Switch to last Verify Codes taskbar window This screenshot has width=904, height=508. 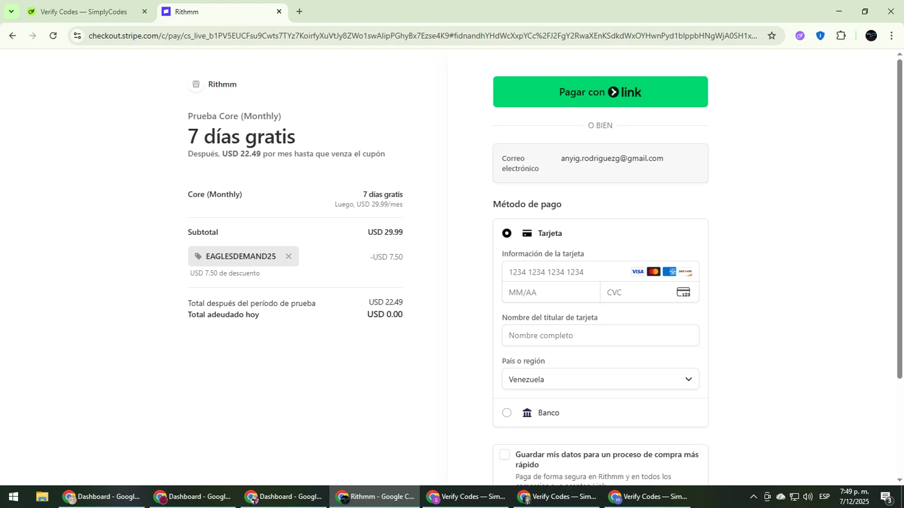(x=648, y=497)
